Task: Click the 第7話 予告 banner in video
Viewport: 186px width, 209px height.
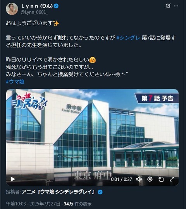Action: click(x=157, y=99)
